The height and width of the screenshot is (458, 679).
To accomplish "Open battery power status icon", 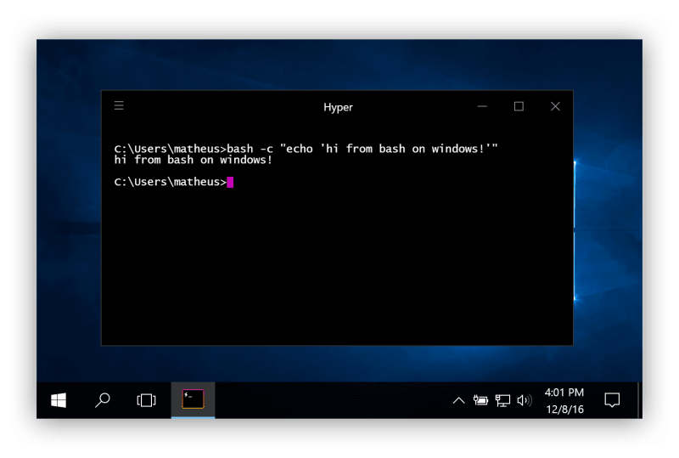I will click(x=480, y=400).
